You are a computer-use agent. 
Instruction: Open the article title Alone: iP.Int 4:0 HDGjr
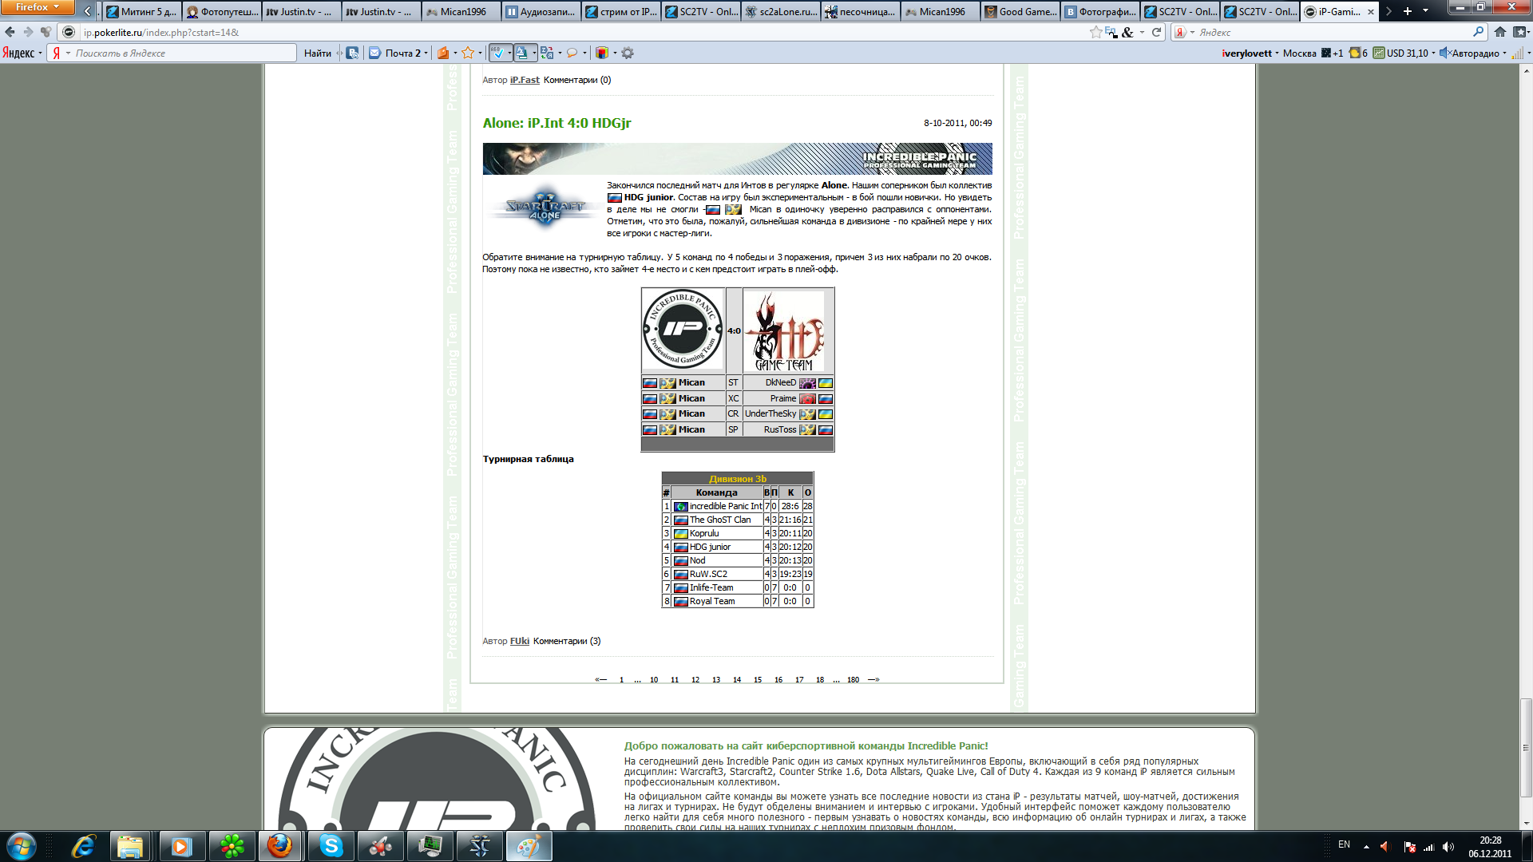(x=557, y=123)
